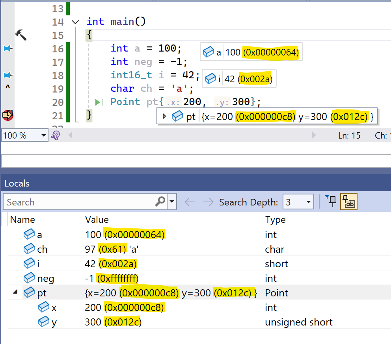
Task: Click the find previous back arrow
Action: [x=190, y=202]
